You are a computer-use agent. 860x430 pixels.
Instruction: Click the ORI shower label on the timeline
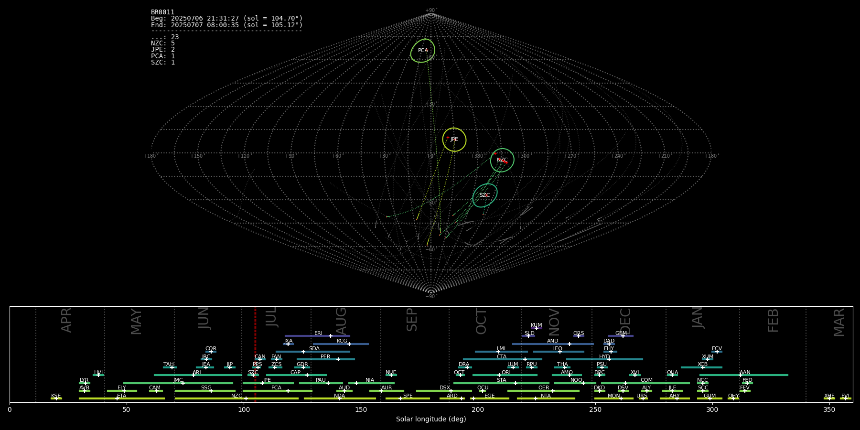tap(506, 373)
